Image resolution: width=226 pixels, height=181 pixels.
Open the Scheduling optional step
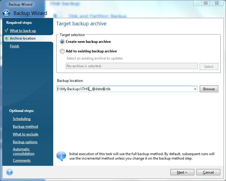(x=22, y=119)
